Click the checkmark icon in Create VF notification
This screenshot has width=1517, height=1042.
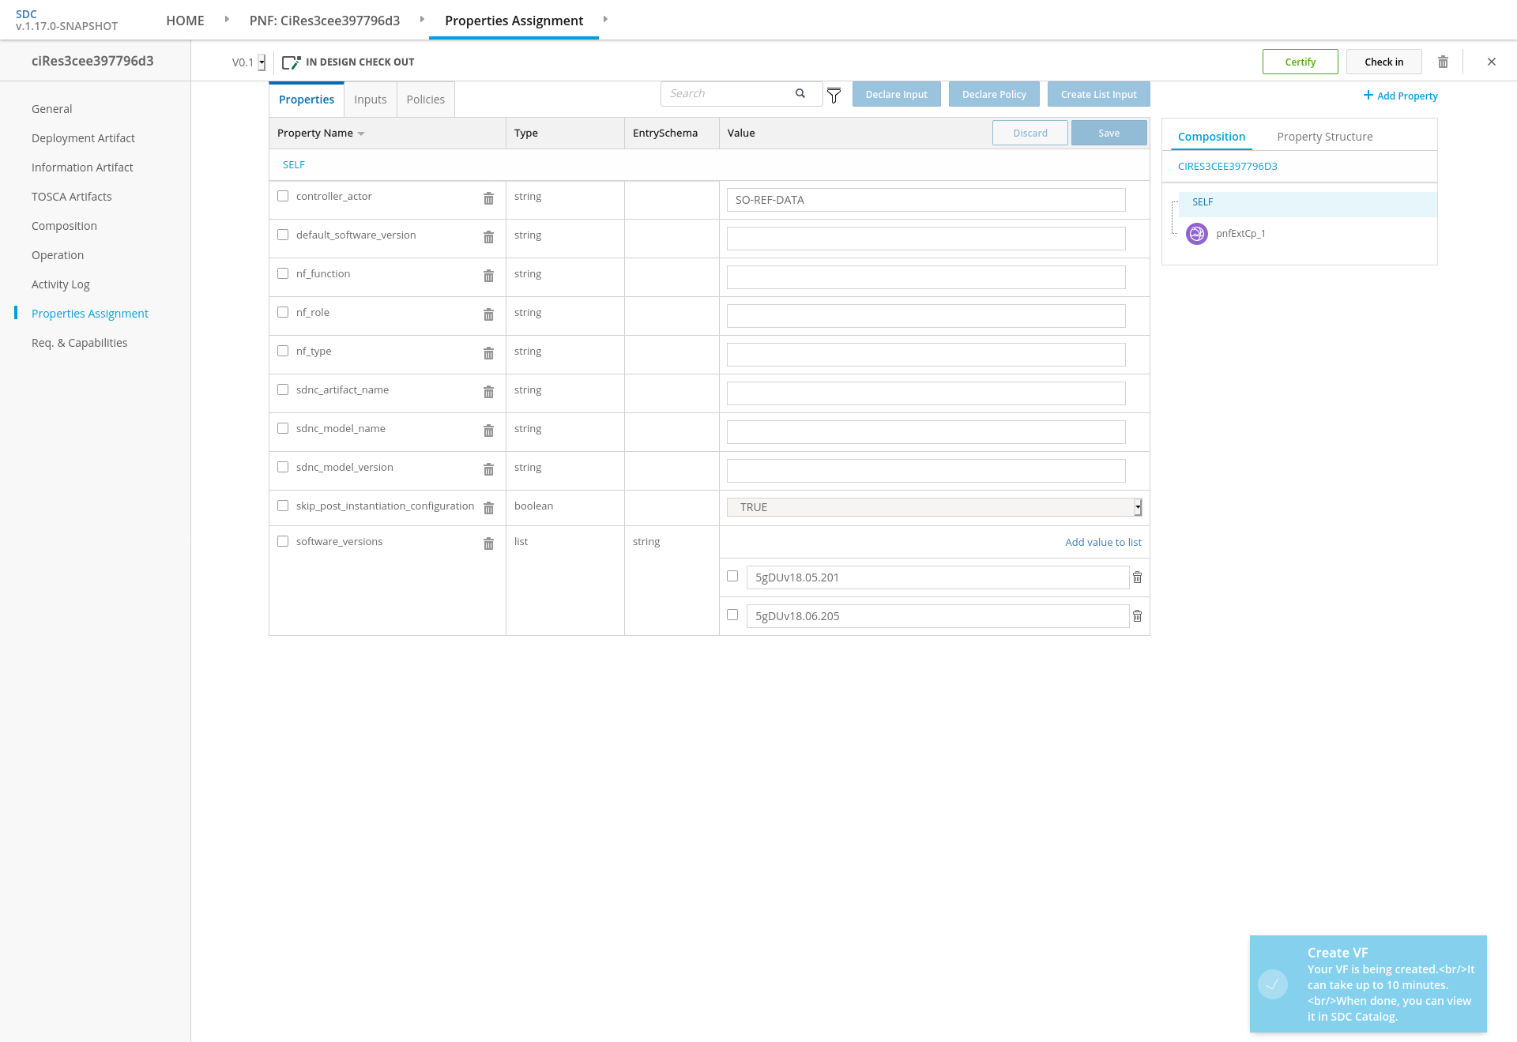(1273, 984)
